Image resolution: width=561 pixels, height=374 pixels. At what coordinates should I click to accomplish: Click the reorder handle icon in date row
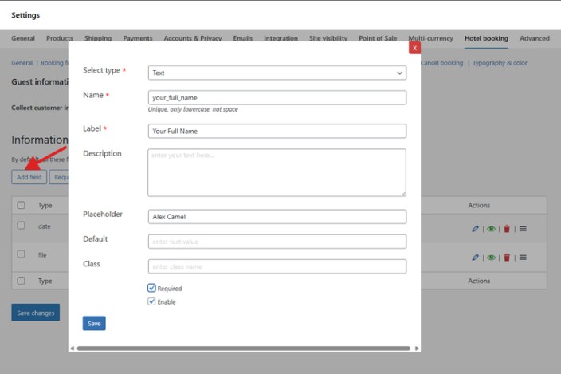(523, 229)
